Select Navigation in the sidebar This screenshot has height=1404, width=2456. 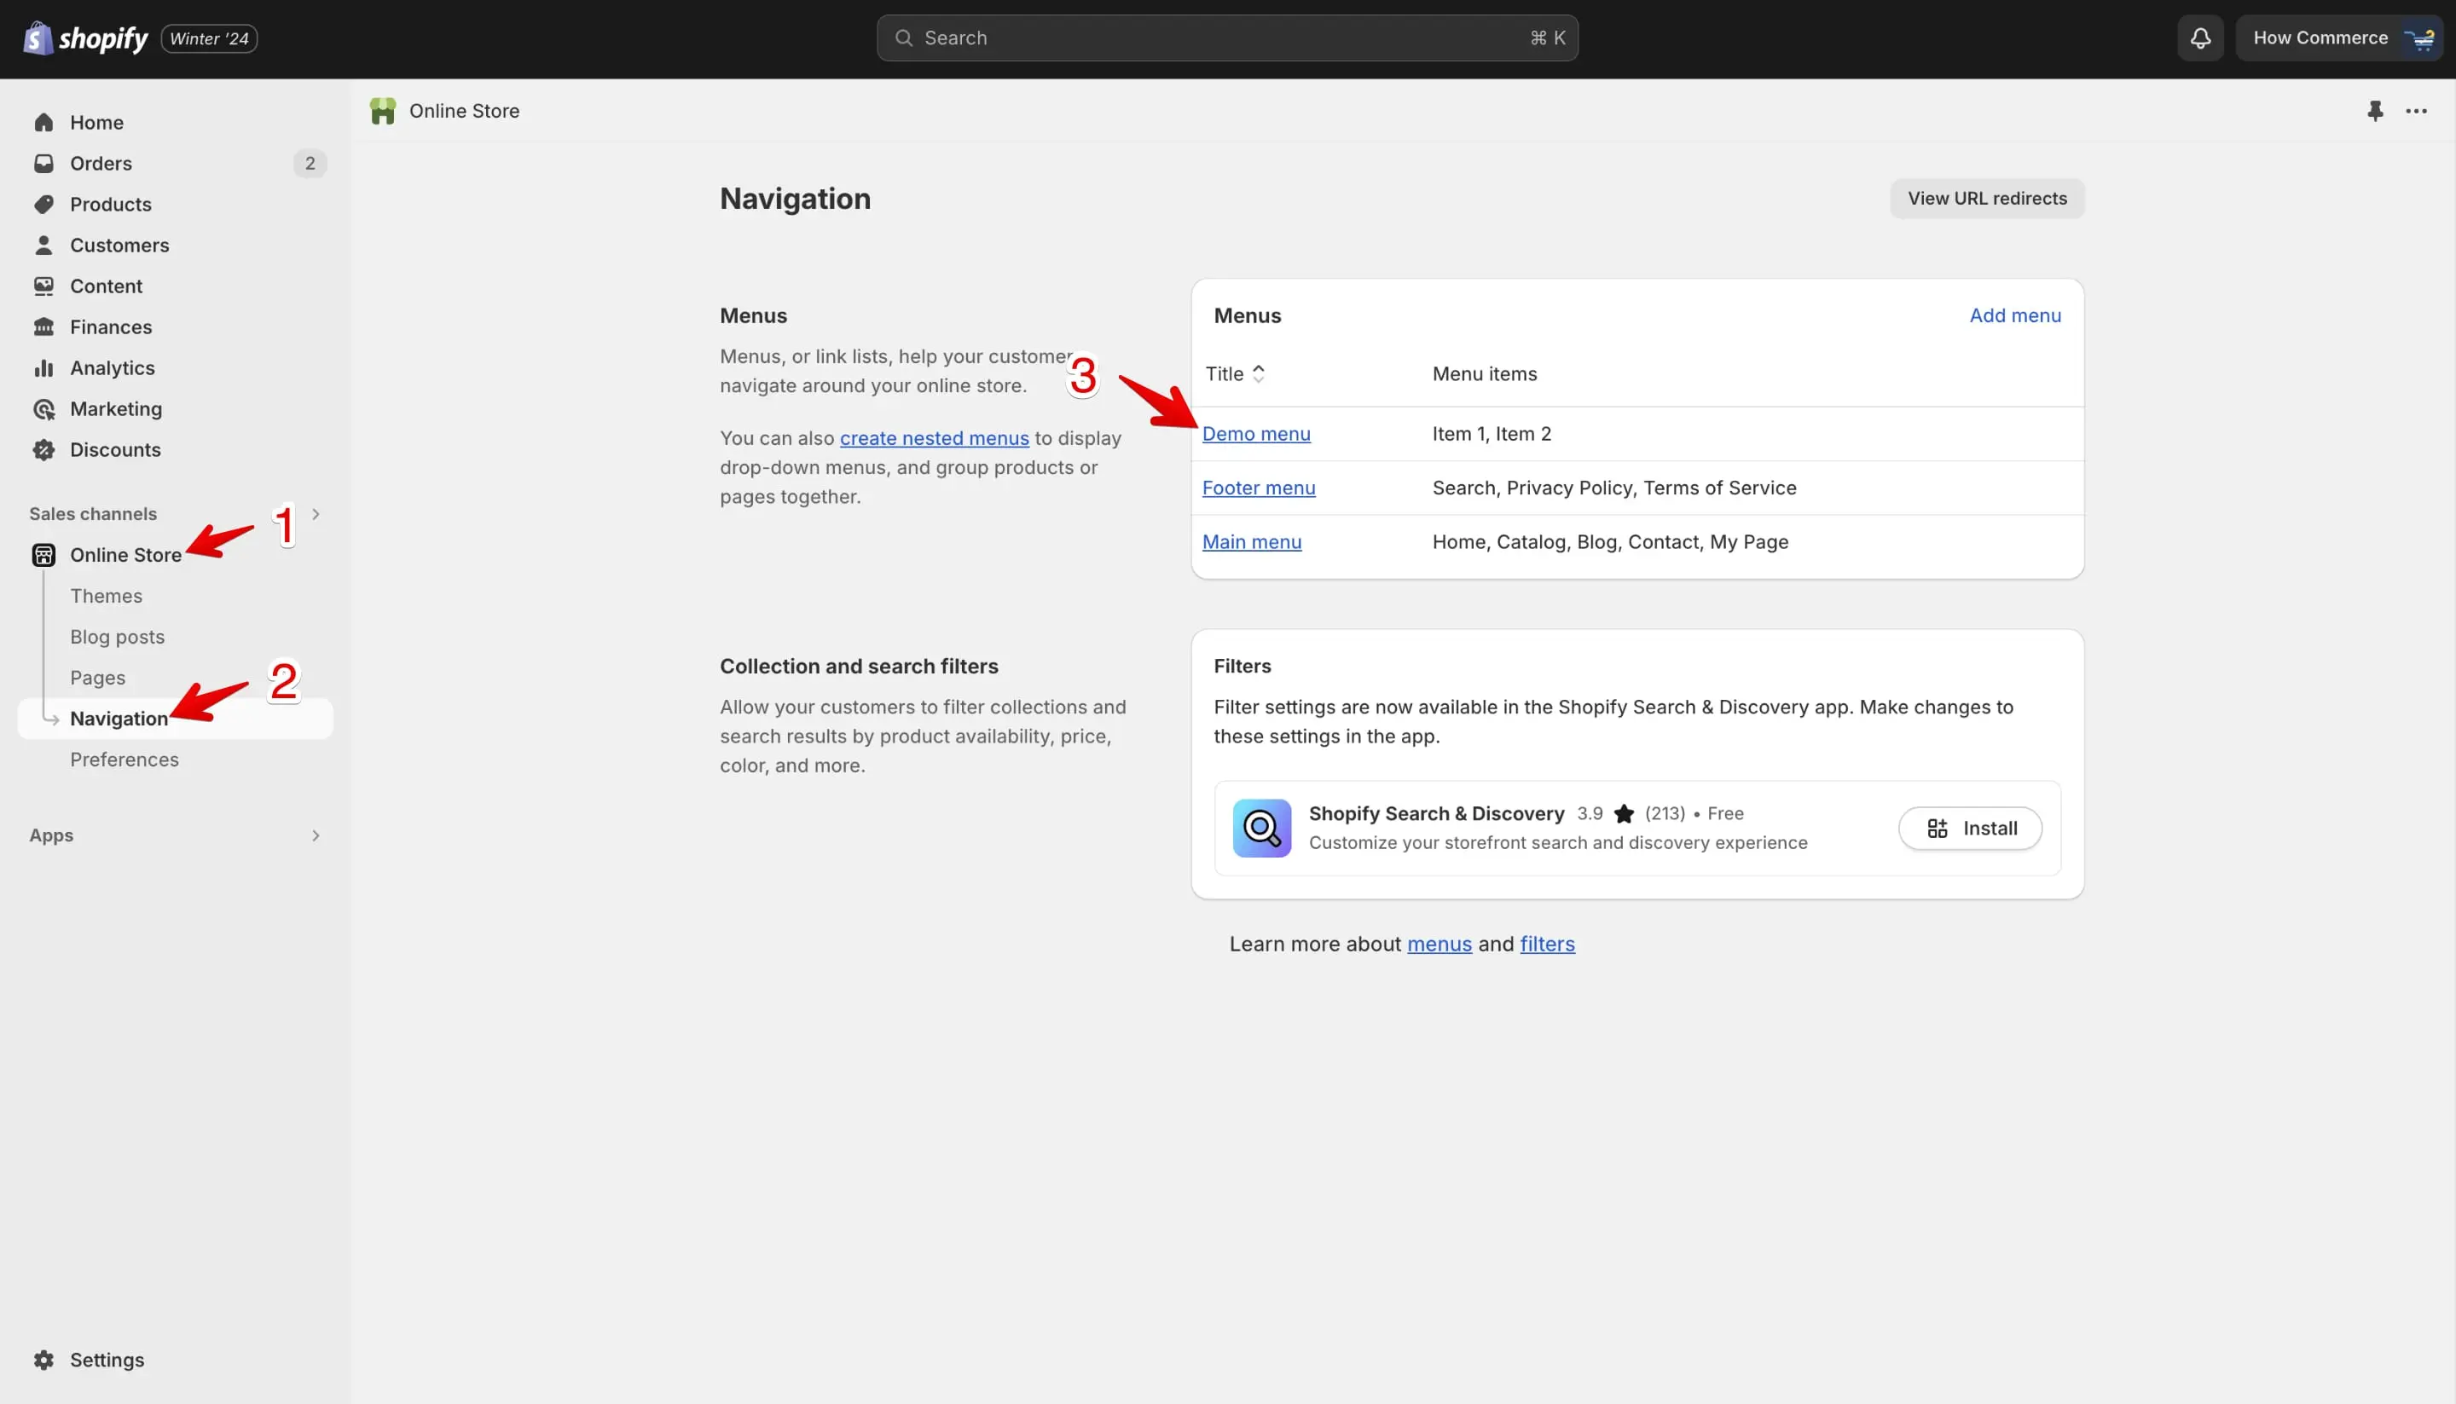click(176, 719)
